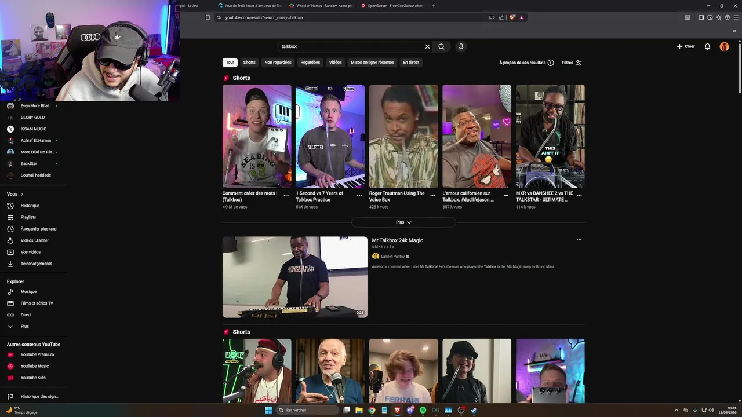Switch to Wheel of Names tab
The image size is (742, 417).
pos(321,6)
